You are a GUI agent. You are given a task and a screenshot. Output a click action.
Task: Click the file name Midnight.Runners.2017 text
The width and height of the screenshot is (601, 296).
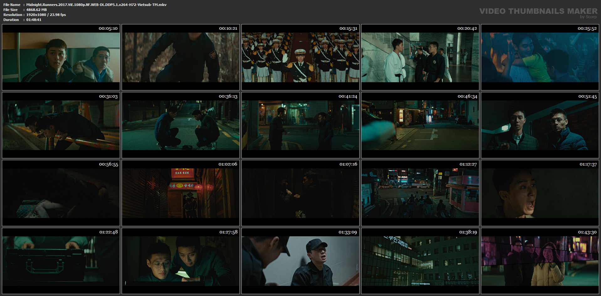tap(96, 5)
